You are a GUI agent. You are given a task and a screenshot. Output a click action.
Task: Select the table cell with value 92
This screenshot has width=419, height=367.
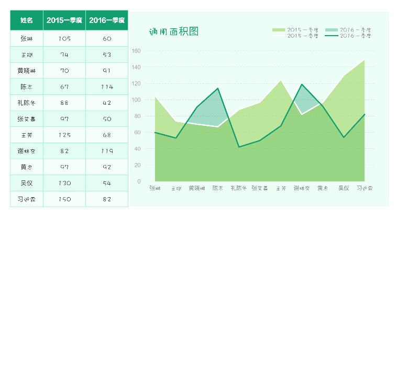click(107, 167)
